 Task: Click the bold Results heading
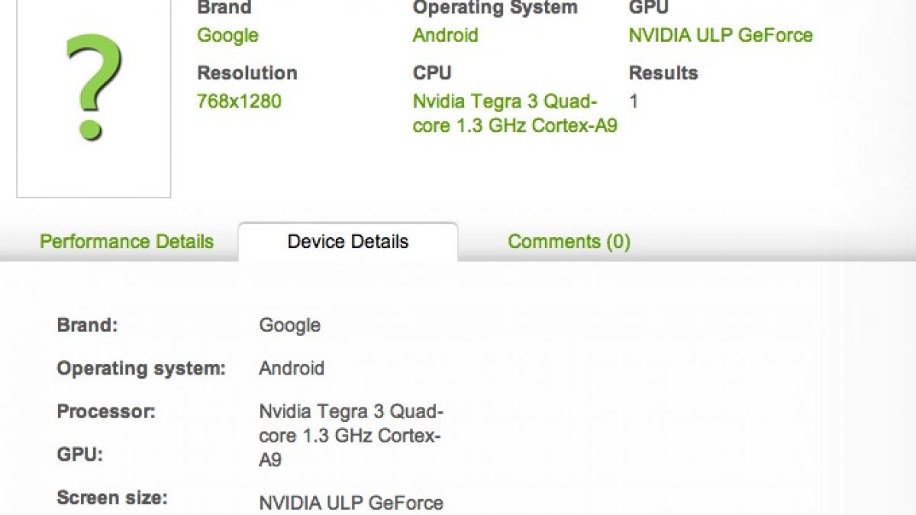pos(663,73)
